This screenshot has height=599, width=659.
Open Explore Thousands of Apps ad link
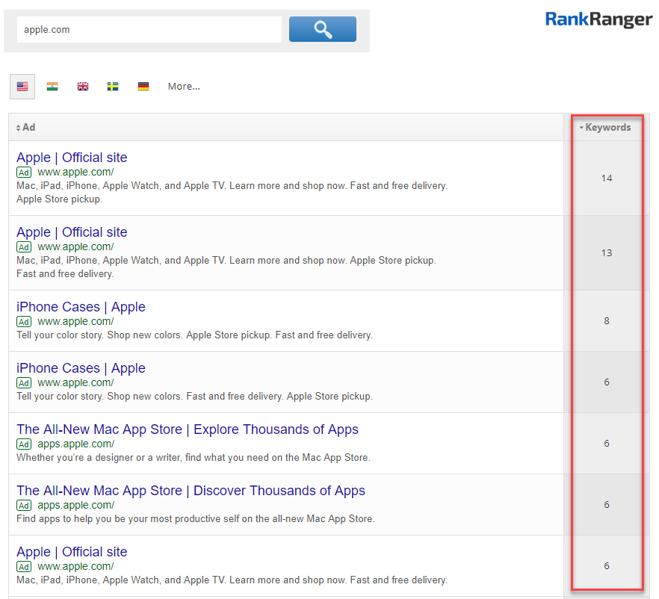[188, 429]
